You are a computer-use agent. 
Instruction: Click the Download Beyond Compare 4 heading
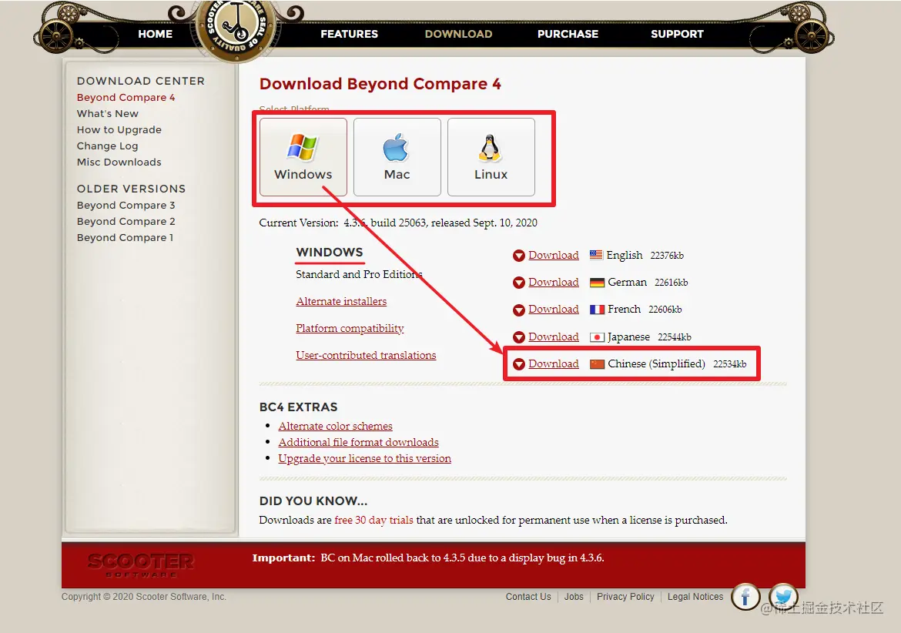(380, 84)
